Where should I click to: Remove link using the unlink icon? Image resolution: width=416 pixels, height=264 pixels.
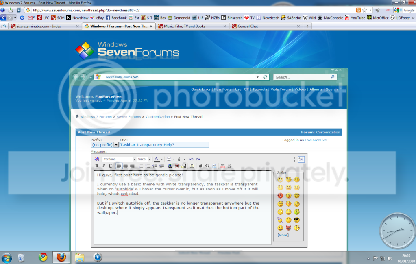tap(177, 166)
